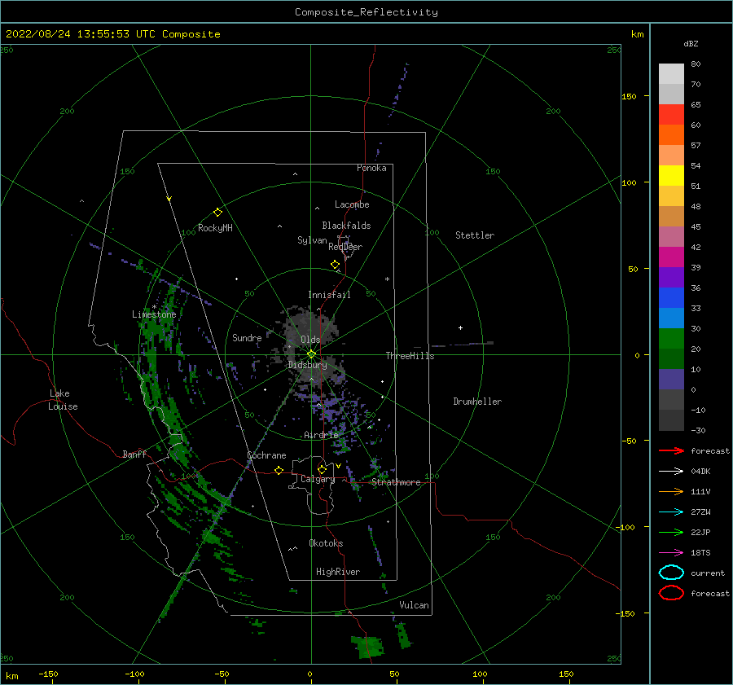Viewport: 733px width, 685px height.
Task: Click the Banff town label
Action: (x=134, y=454)
